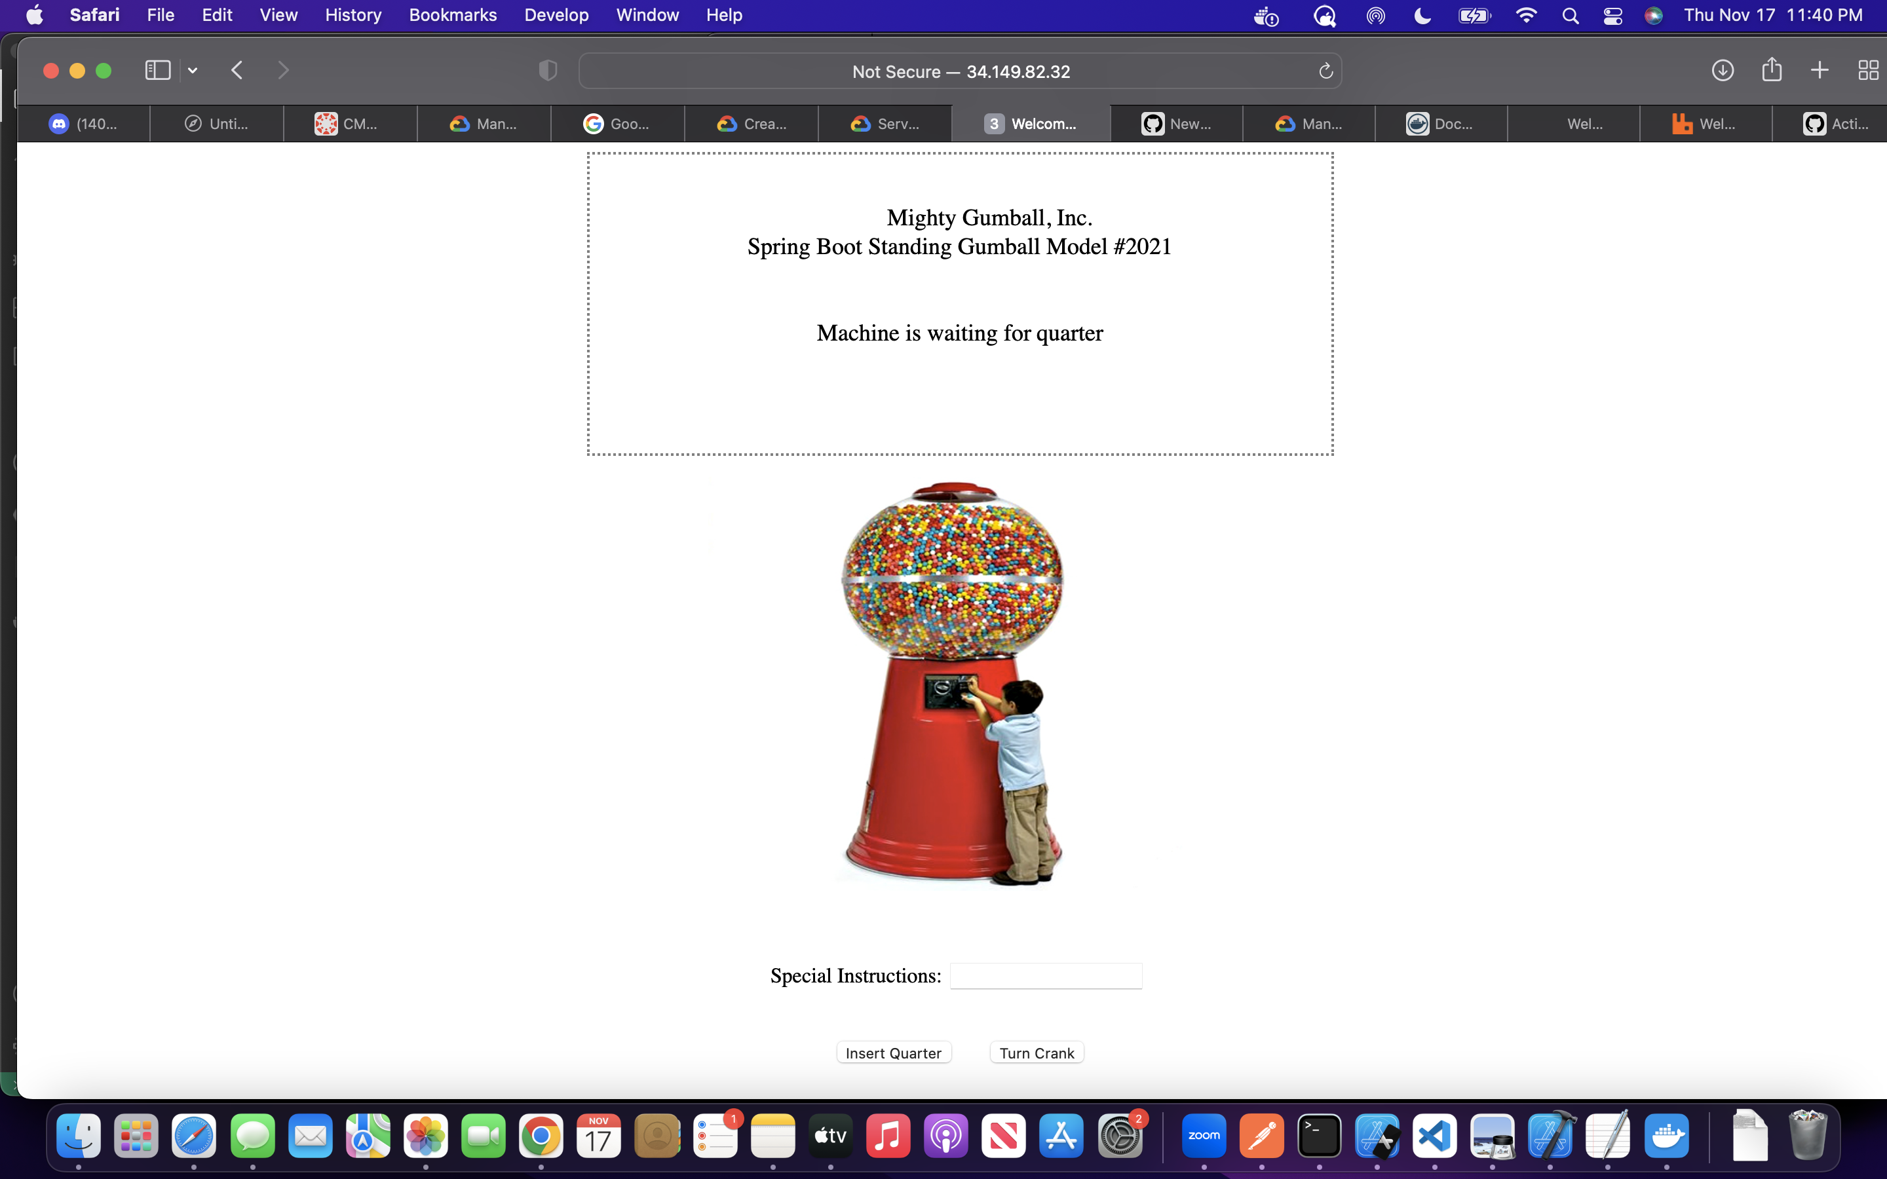
Task: Open the Develop menu
Action: (556, 15)
